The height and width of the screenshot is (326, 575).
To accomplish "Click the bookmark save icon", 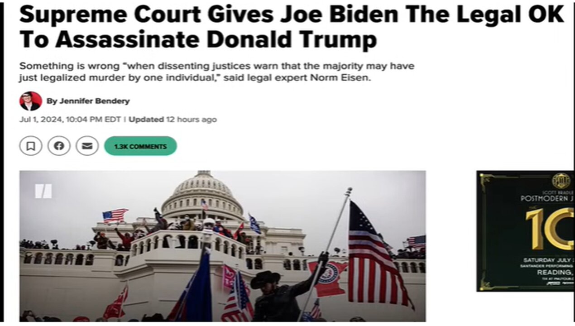I will click(31, 146).
